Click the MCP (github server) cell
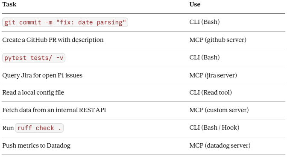The width and height of the screenshot is (287, 157). coord(218,40)
